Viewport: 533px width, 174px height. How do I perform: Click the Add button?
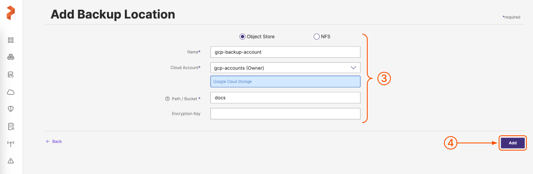point(512,143)
